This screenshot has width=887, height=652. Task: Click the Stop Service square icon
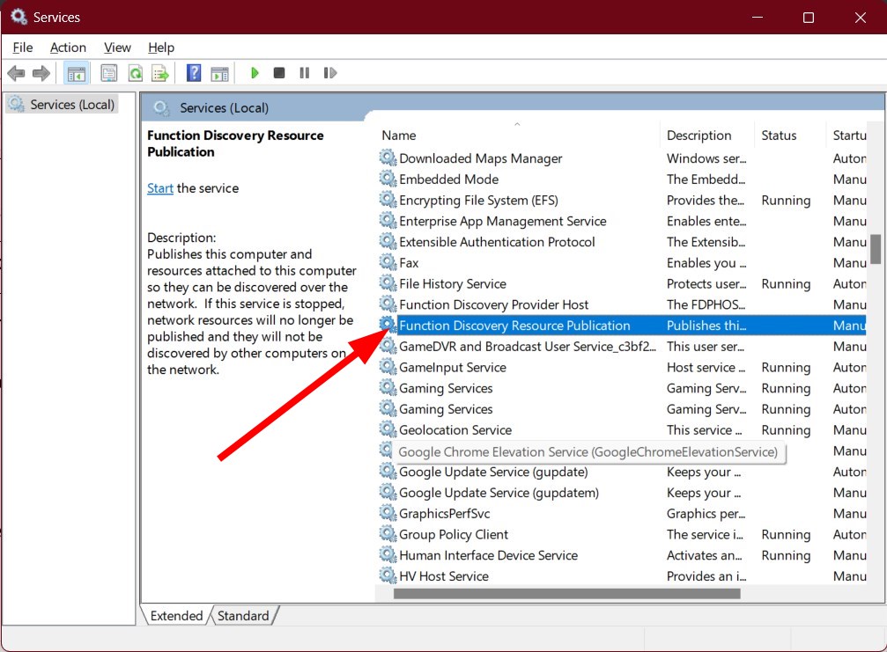coord(279,73)
